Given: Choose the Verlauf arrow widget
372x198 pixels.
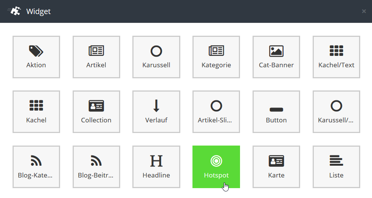Looking at the screenshot, I should [156, 112].
